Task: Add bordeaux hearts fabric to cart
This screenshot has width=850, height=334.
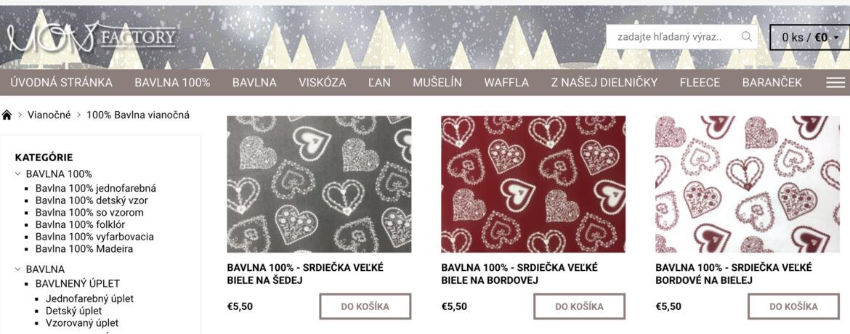Action: [579, 306]
